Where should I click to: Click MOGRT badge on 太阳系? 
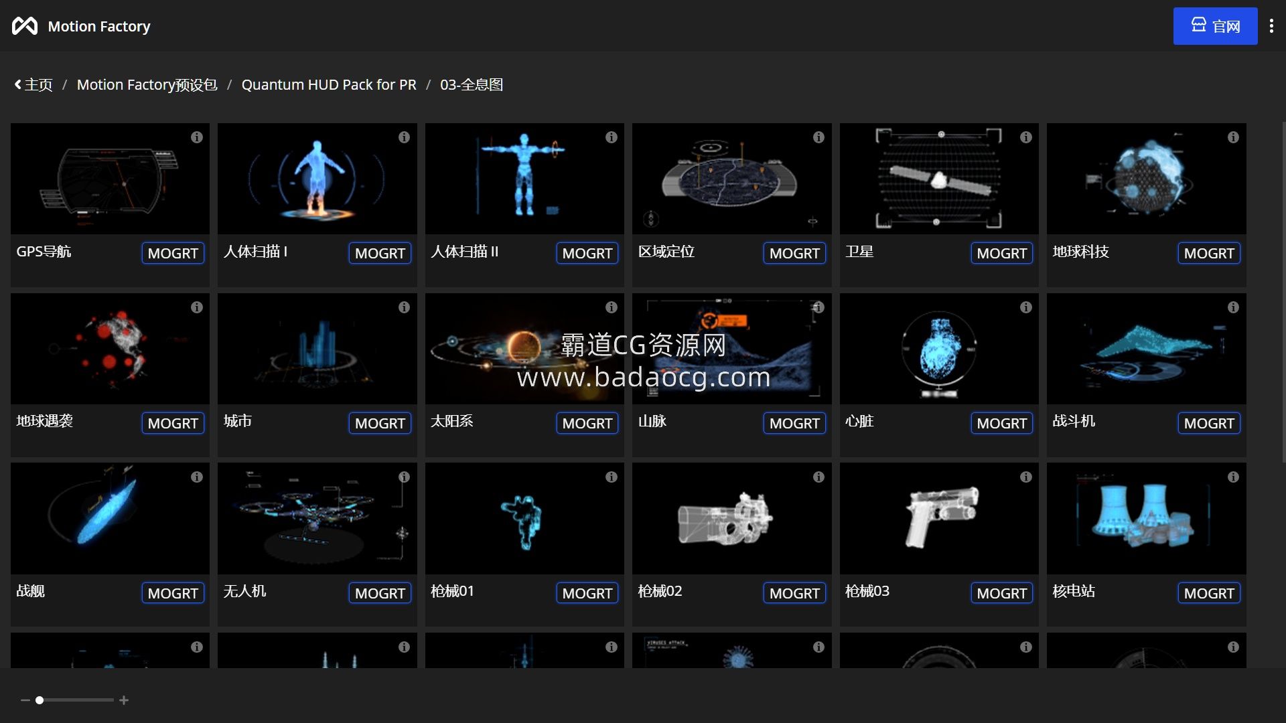tap(587, 423)
